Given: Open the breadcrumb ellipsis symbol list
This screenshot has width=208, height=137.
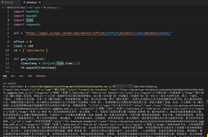Looking at the screenshot, I should tap(61, 8).
